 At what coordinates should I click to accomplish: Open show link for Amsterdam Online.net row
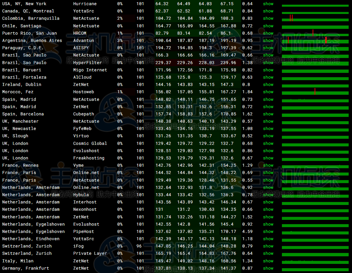tap(268, 187)
